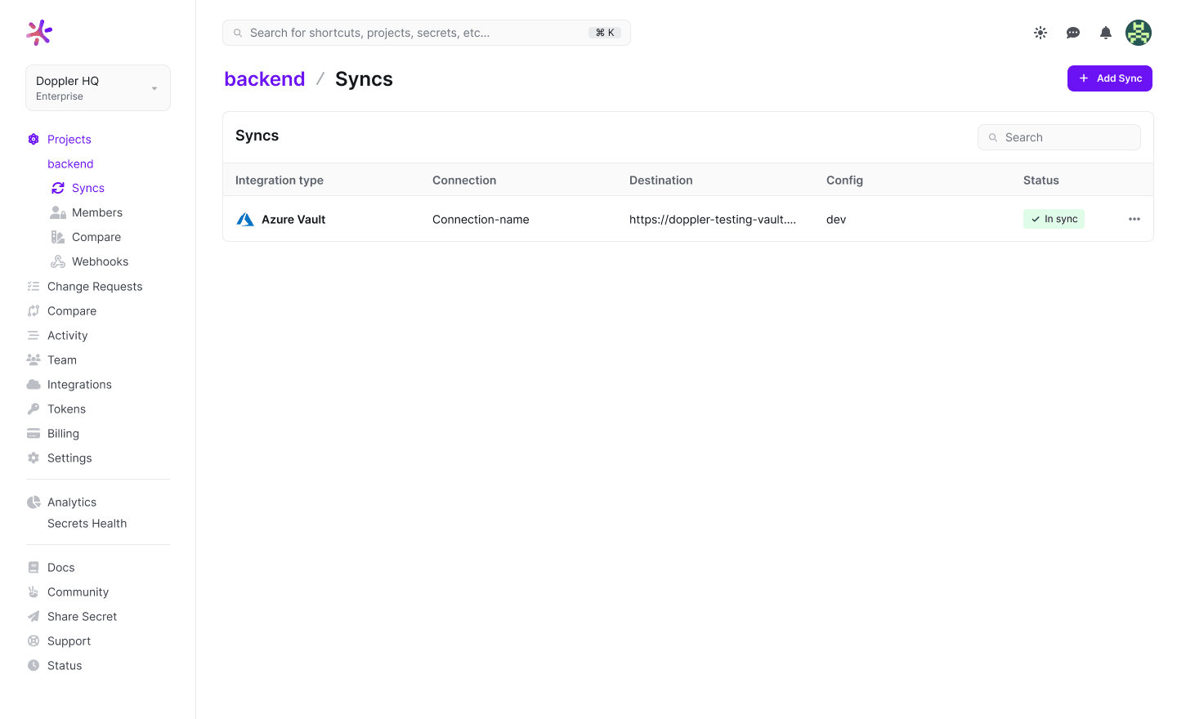Focus the global shortcuts search field
This screenshot has height=719, width=1177.
click(427, 33)
